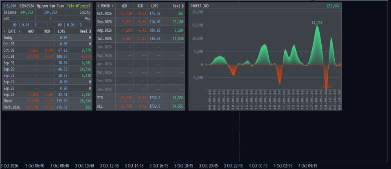The height and width of the screenshot is (169, 391).
Task: Click the 9,189 profit for Aug.2026
Action: (x=179, y=30)
